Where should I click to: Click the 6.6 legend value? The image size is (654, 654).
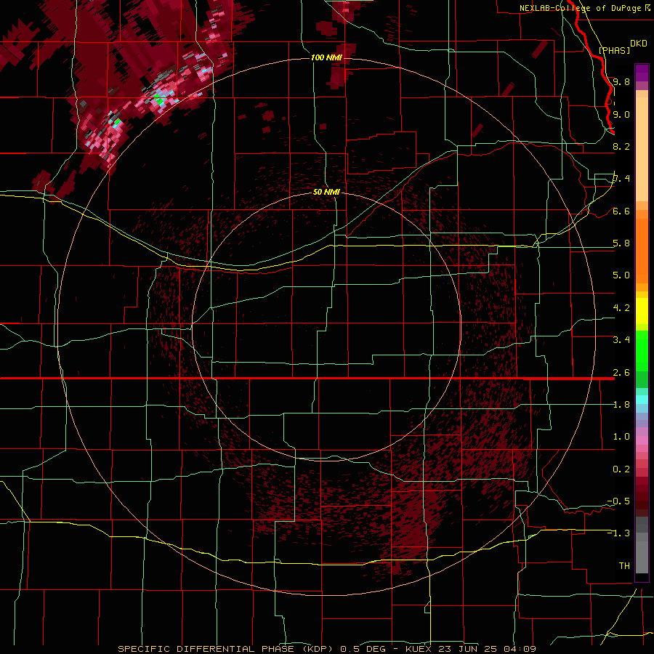[x=621, y=211]
